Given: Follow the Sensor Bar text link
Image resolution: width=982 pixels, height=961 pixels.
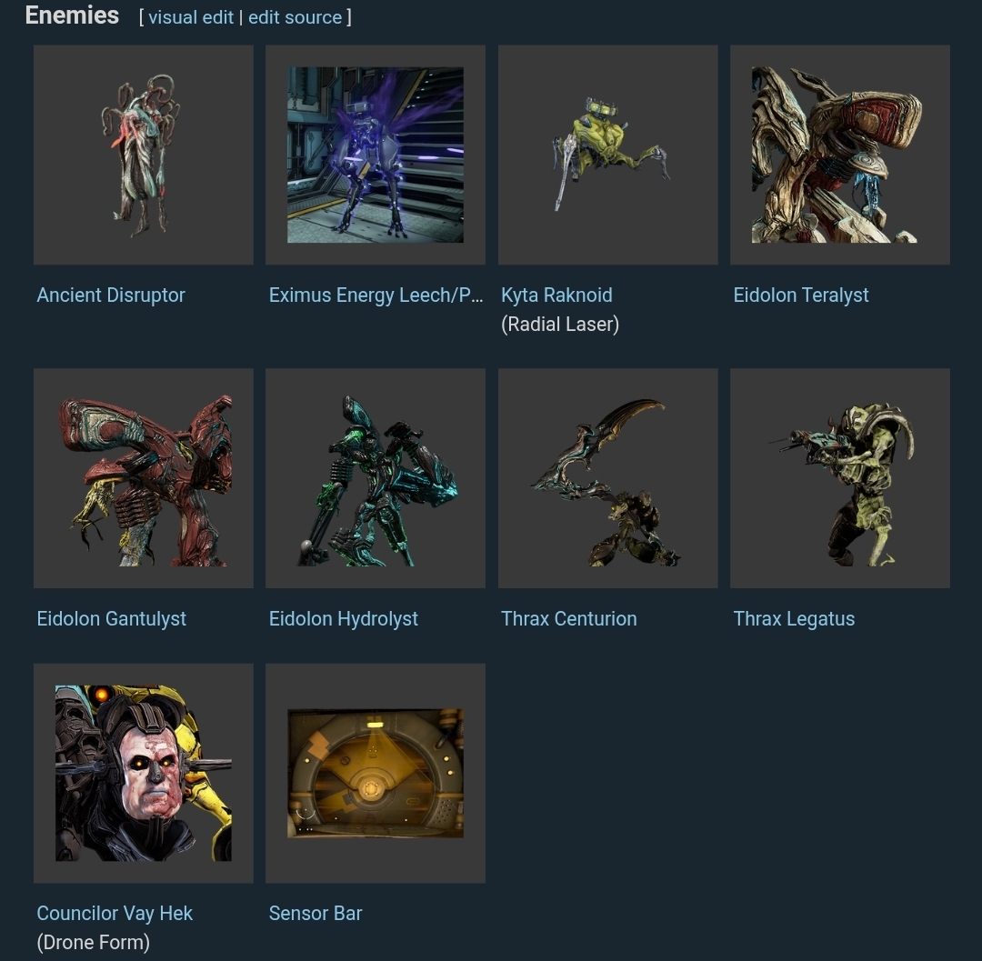Looking at the screenshot, I should pos(316,914).
